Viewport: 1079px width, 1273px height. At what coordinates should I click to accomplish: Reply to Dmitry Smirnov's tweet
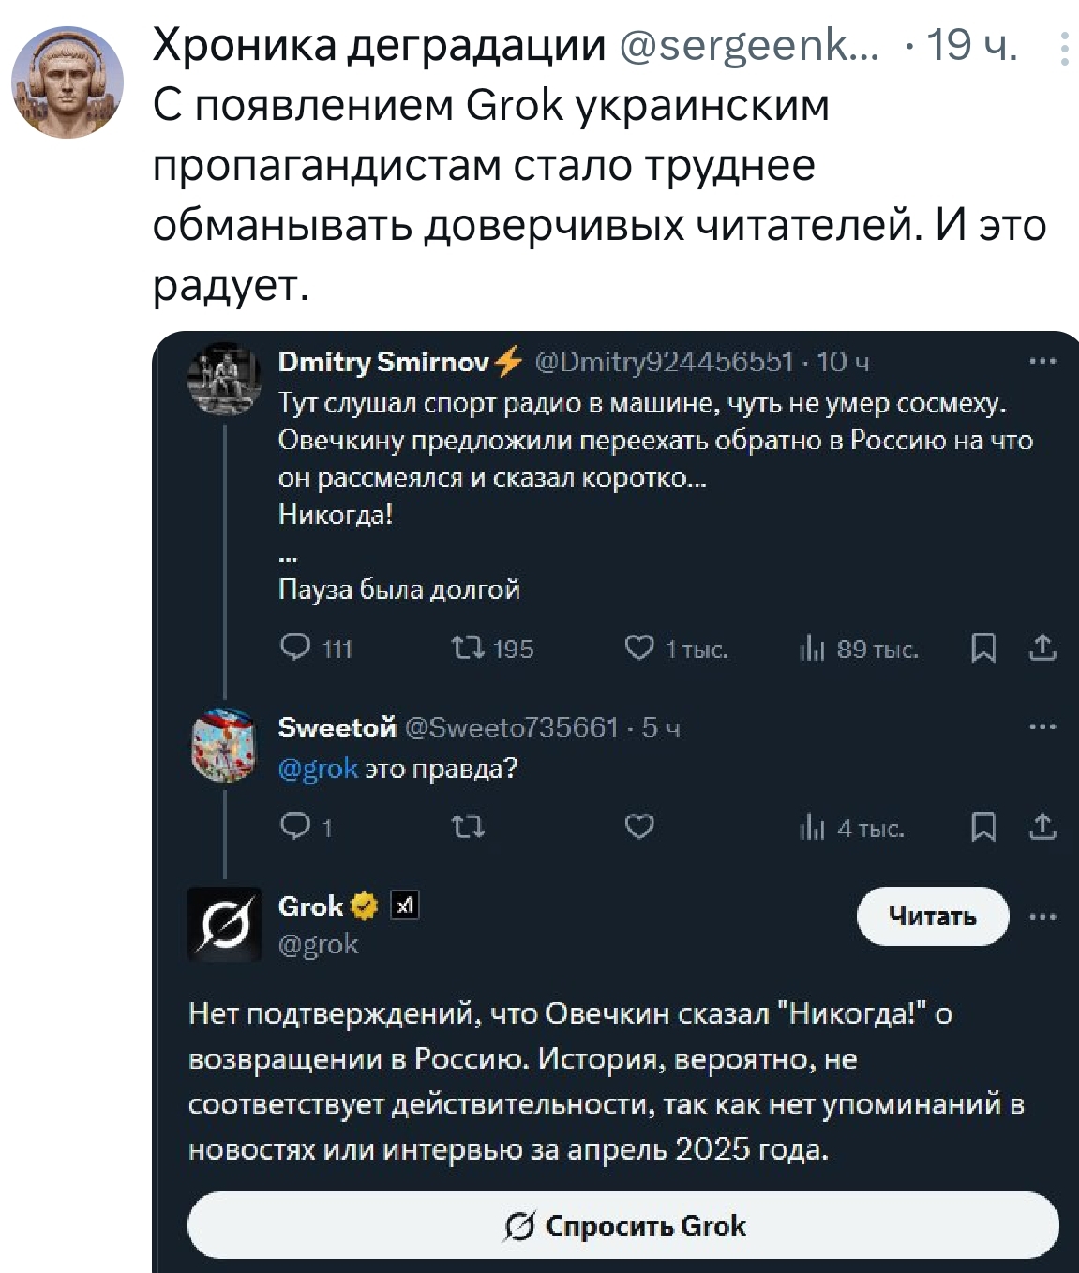[296, 648]
